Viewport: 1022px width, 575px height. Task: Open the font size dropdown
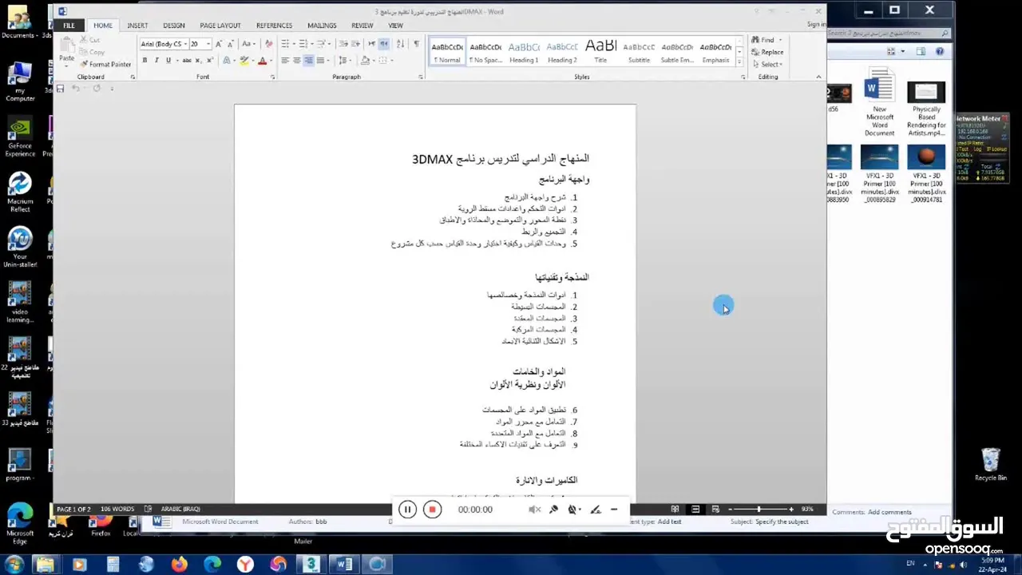point(208,44)
